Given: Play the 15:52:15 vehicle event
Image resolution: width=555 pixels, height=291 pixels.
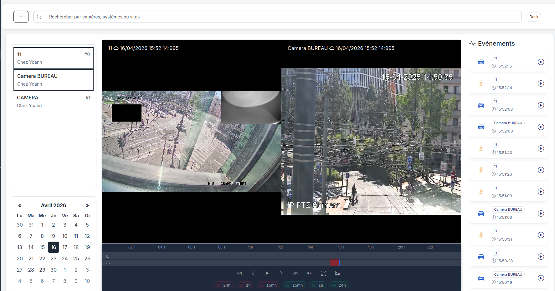Looking at the screenshot, I should (x=541, y=62).
